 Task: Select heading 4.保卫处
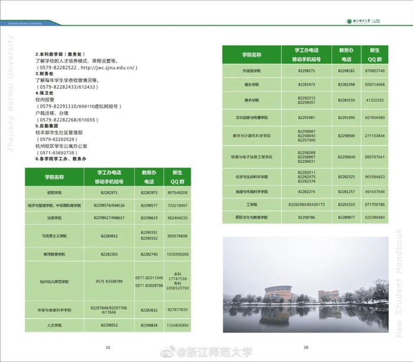(44, 93)
